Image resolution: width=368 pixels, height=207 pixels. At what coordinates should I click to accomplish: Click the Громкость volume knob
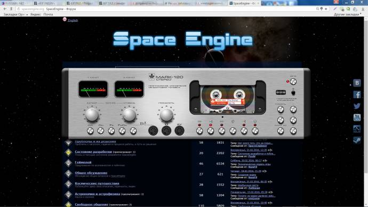[166, 115]
